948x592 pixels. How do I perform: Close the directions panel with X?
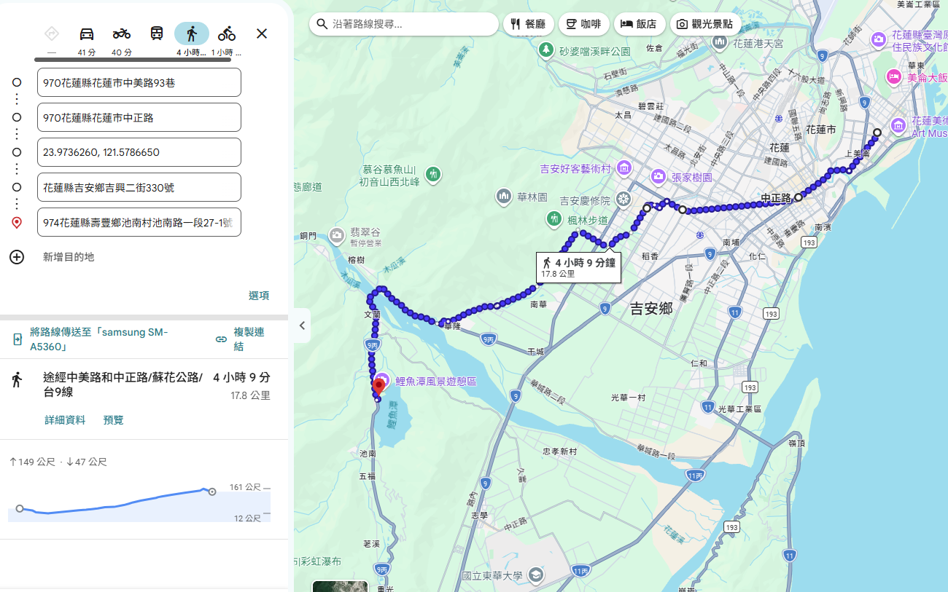point(262,33)
